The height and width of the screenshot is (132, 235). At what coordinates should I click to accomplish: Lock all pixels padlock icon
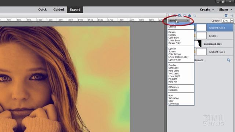click(189, 15)
